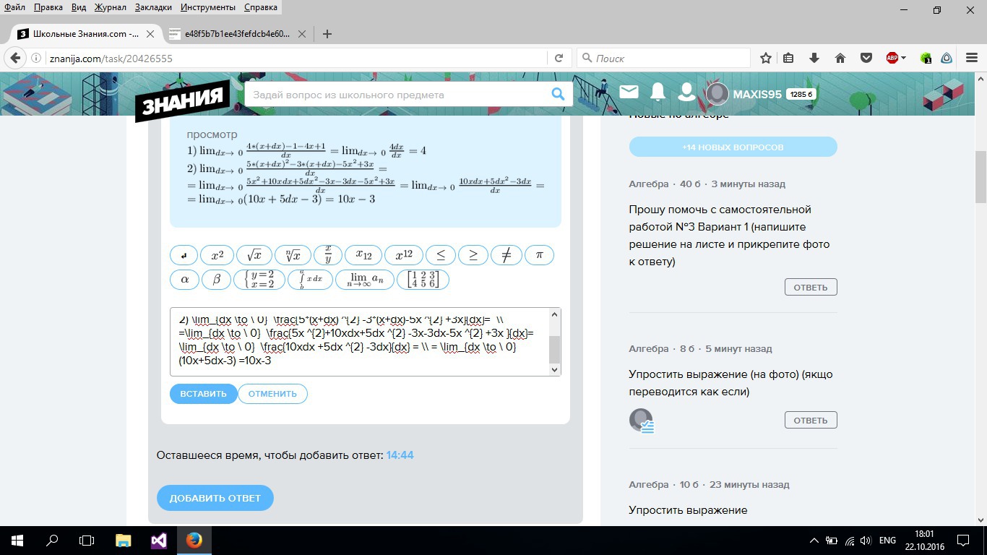Viewport: 987px width, 555px height.
Task: Insert the less-than-or-equal sign
Action: click(441, 255)
